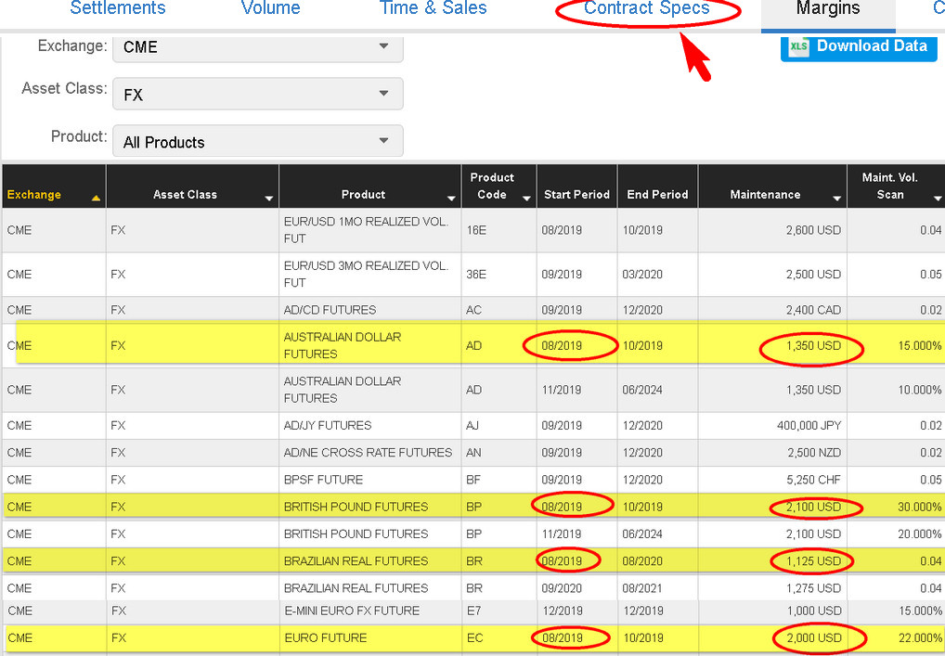Screen dimensions: 945x656
Task: Switch to Time & Sales tab
Action: click(433, 8)
